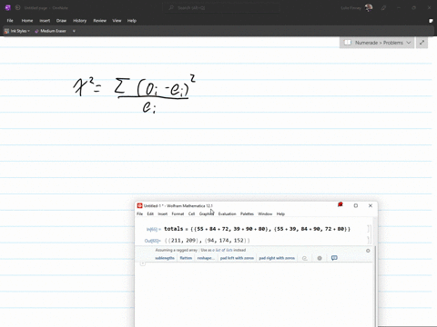
Task: Click the totals input expression in Mathematica
Action: pos(257,229)
